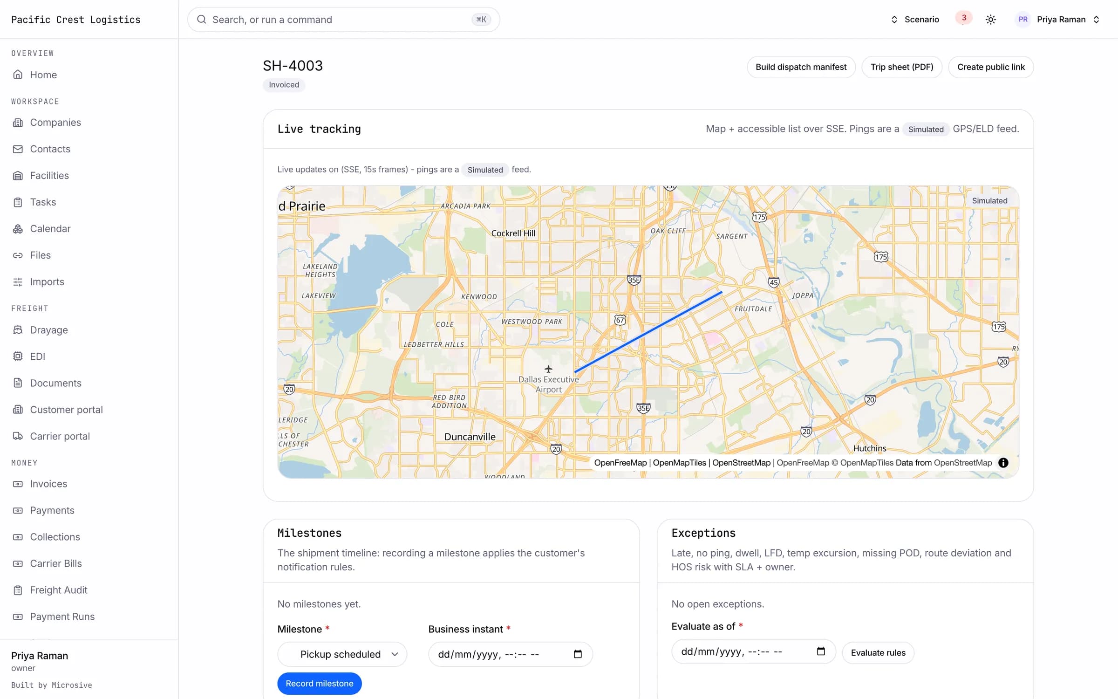The image size is (1118, 699).
Task: Go to Freight Audit in sidebar
Action: point(59,590)
